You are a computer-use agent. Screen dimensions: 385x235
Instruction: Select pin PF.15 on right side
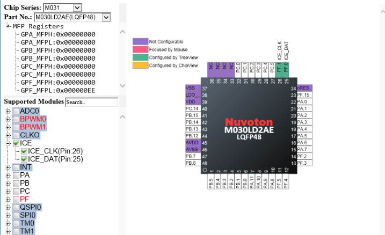[x=304, y=95]
